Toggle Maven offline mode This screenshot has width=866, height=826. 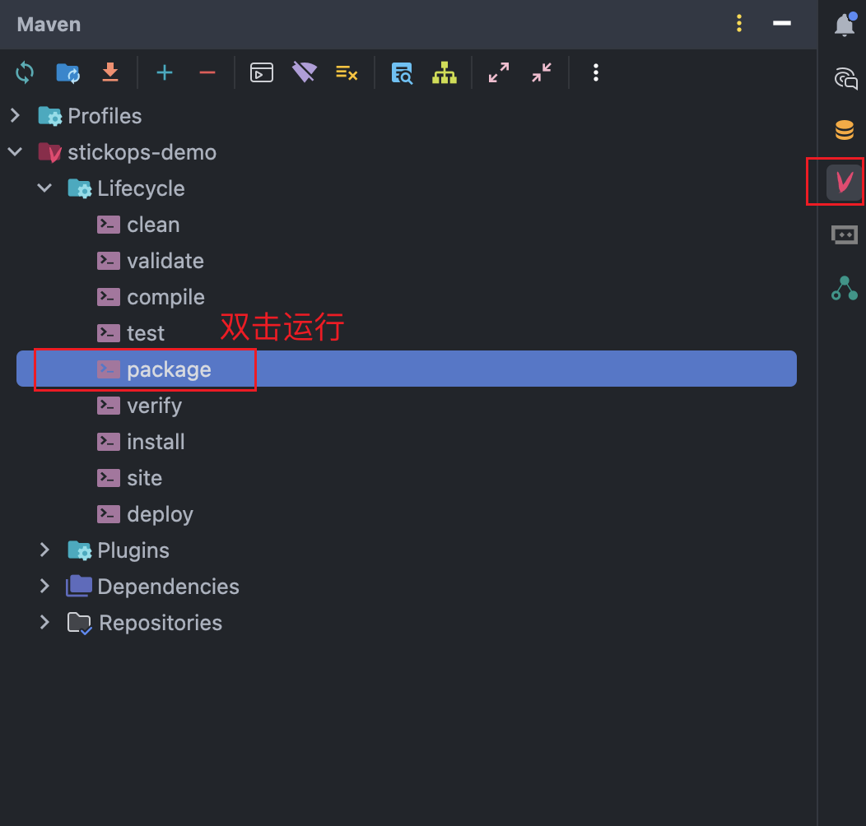click(x=304, y=72)
